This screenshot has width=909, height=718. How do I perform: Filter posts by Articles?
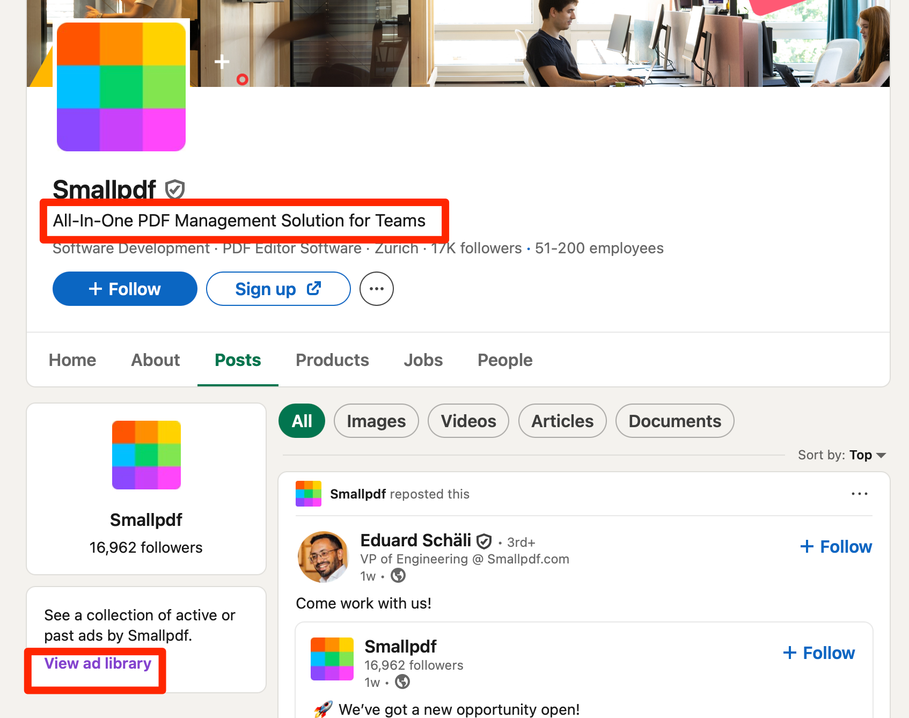pos(562,421)
